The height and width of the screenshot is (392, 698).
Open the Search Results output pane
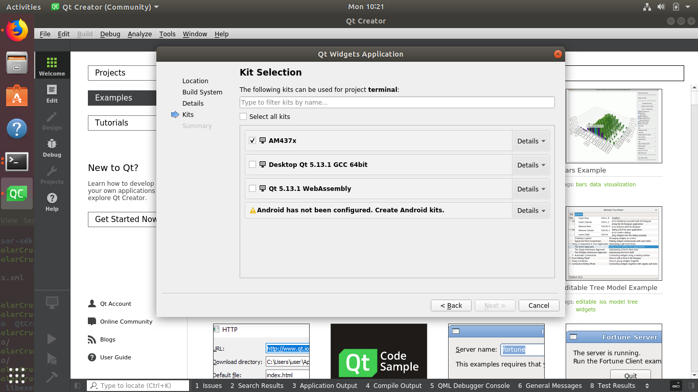pos(257,385)
